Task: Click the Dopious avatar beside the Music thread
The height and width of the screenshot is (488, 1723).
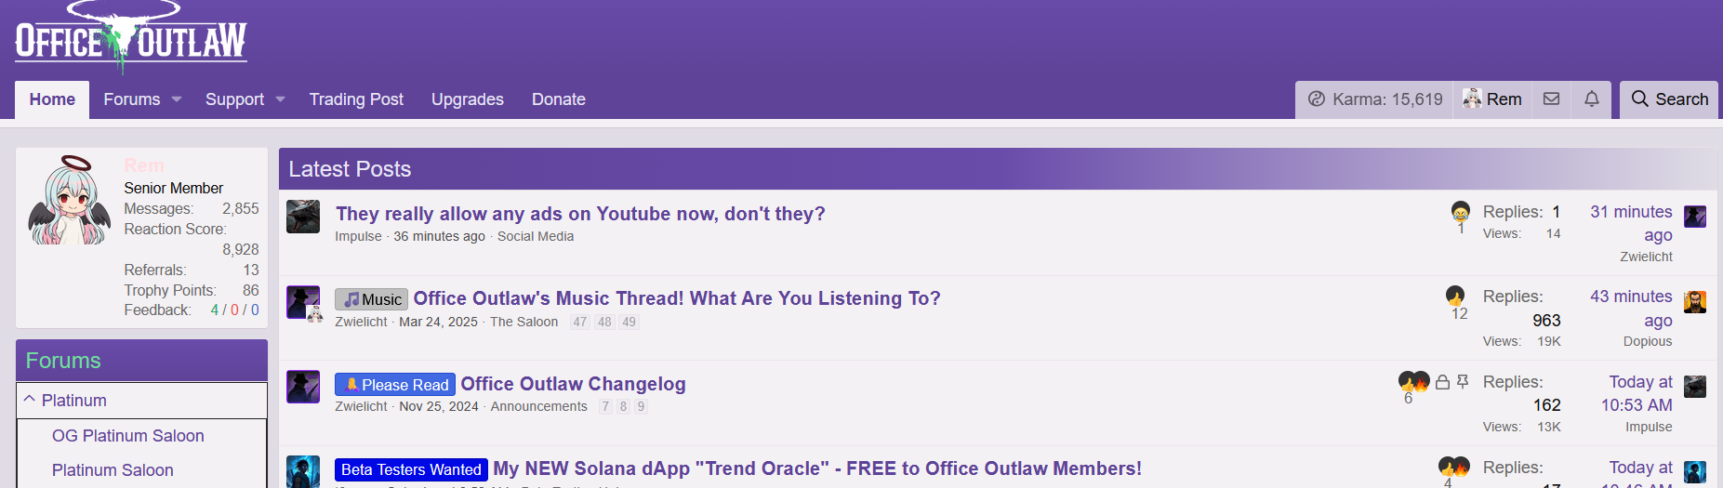Action: pos(1695,302)
